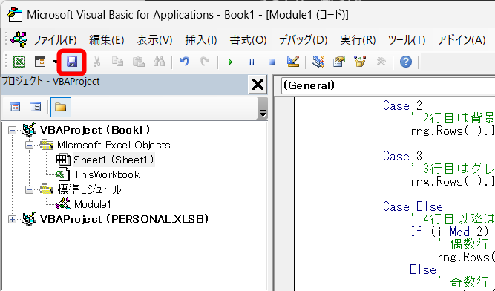The height and width of the screenshot is (291, 495).
Task: Expand the VBAProject (PERSONAL.XLSB) node
Action: tap(12, 219)
